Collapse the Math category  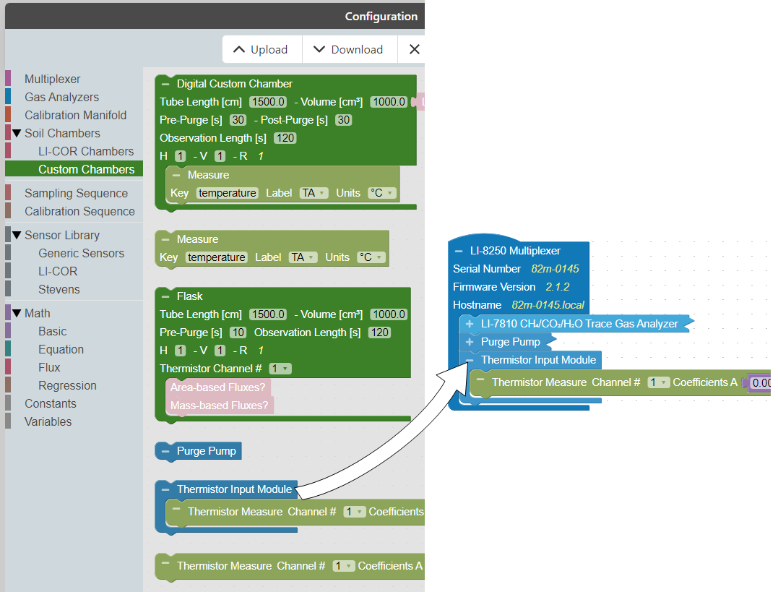[17, 314]
